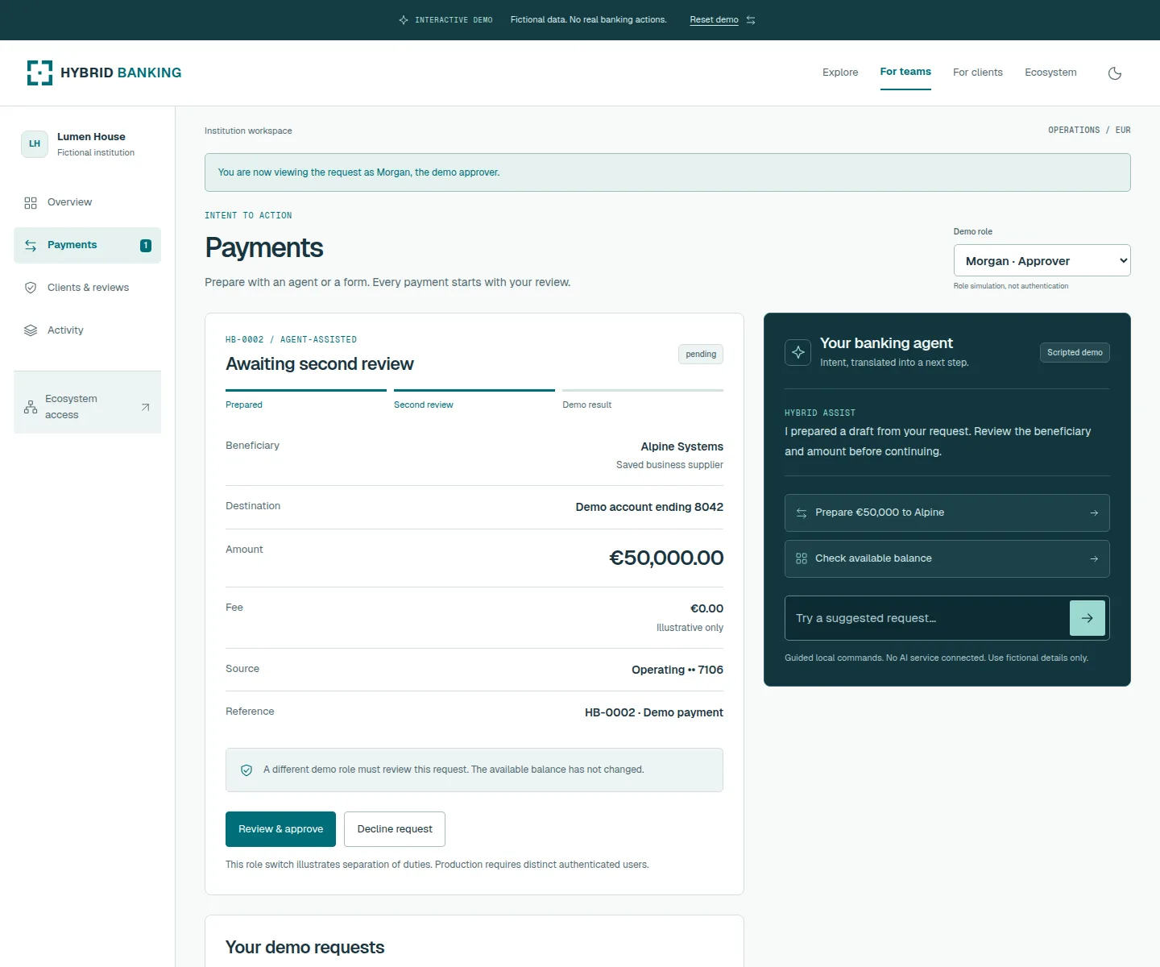
Task: Click the Operating •• 7106 source value
Action: [677, 670]
